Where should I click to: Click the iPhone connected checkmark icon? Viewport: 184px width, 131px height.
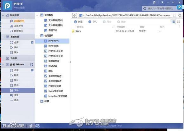pyautogui.click(x=32, y=64)
